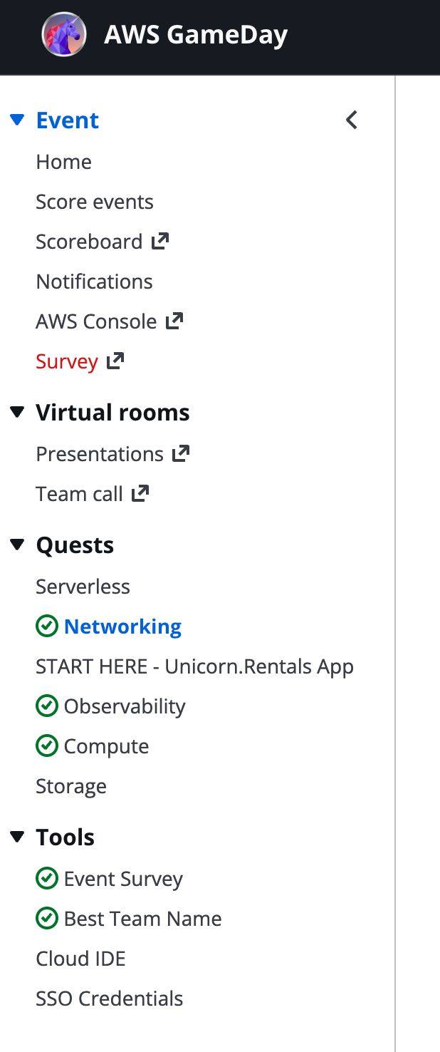Open the Cloud IDE tool

pos(80,958)
